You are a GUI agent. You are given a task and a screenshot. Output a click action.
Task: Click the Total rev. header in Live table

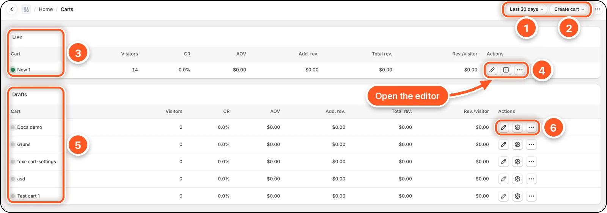point(382,54)
